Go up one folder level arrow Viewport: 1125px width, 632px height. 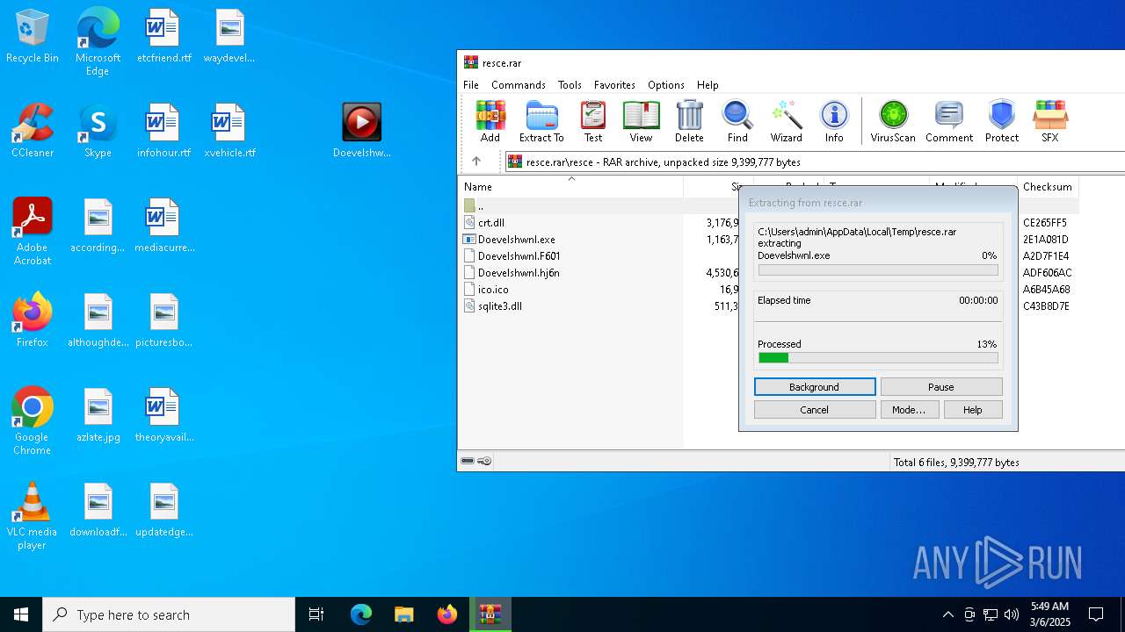tap(476, 162)
